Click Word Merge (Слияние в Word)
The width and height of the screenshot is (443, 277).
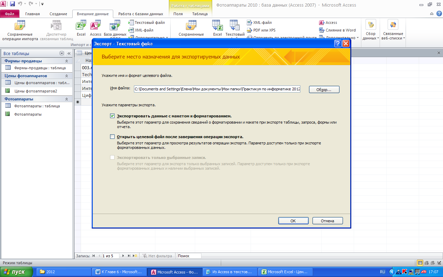tap(337, 30)
